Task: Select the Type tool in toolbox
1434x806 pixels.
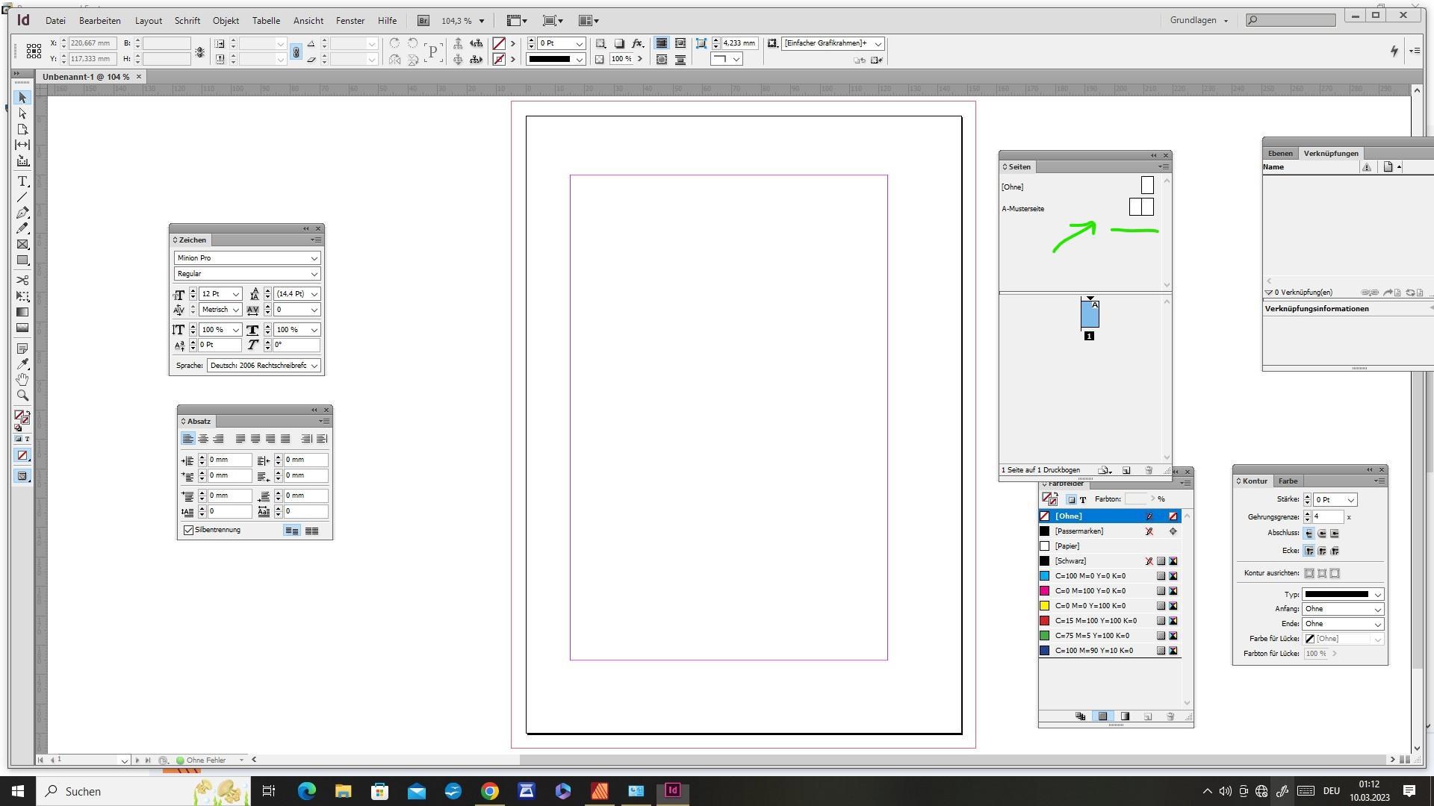Action: [x=22, y=182]
